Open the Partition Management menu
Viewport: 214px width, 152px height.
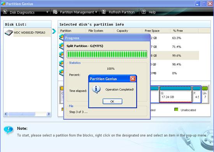[x=77, y=12]
